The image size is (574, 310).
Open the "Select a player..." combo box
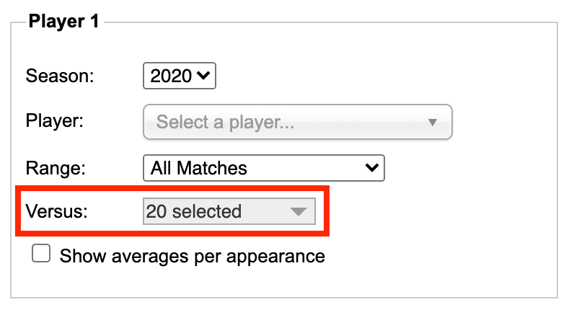point(298,122)
